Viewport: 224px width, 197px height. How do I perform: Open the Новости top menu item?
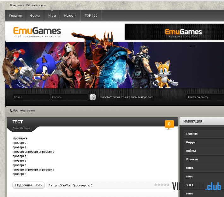[70, 15]
